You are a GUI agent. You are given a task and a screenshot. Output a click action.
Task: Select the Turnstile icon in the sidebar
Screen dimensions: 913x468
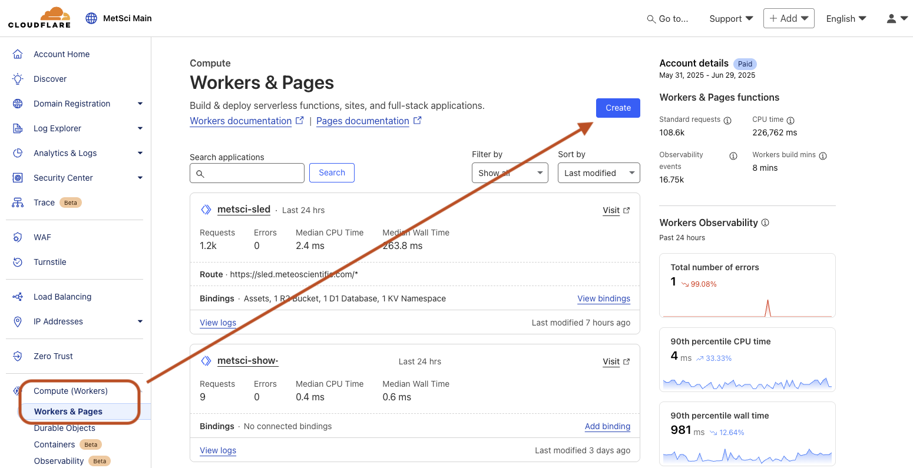(18, 262)
